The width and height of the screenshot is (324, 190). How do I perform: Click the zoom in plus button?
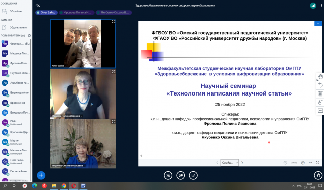[x=303, y=163]
